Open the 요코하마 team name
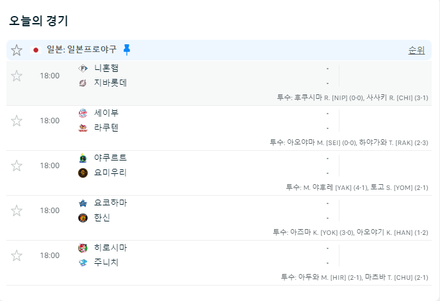 pos(110,203)
